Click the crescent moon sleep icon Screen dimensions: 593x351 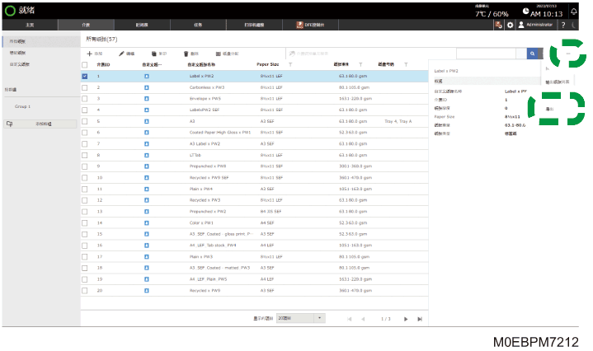pos(574,25)
